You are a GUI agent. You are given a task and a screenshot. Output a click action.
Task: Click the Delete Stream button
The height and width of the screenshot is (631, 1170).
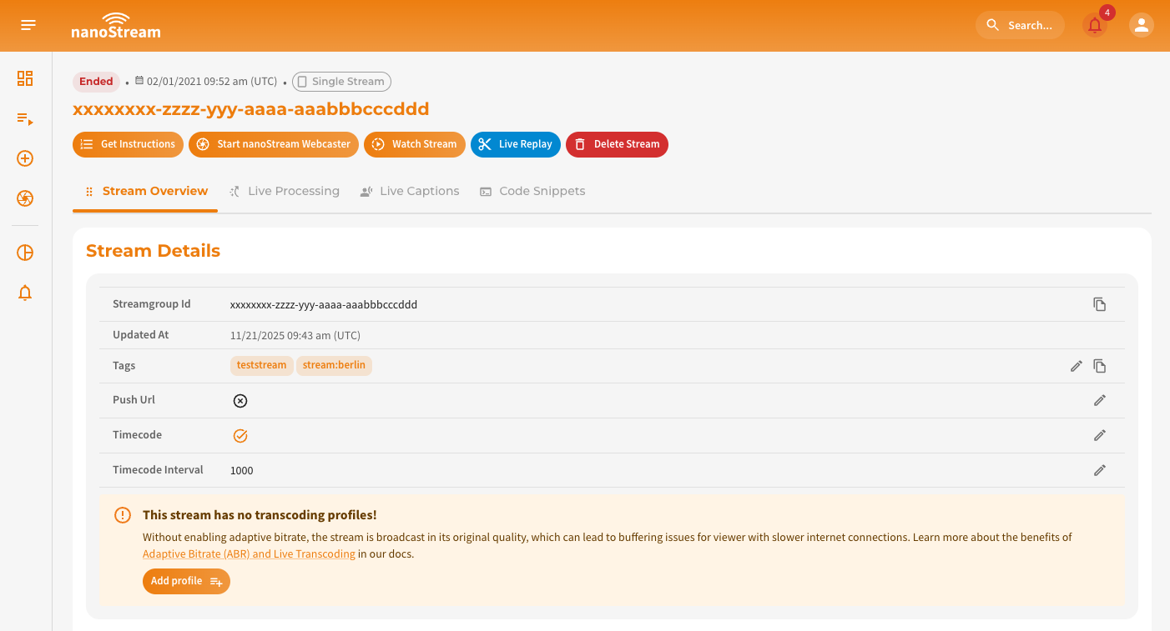tap(617, 144)
